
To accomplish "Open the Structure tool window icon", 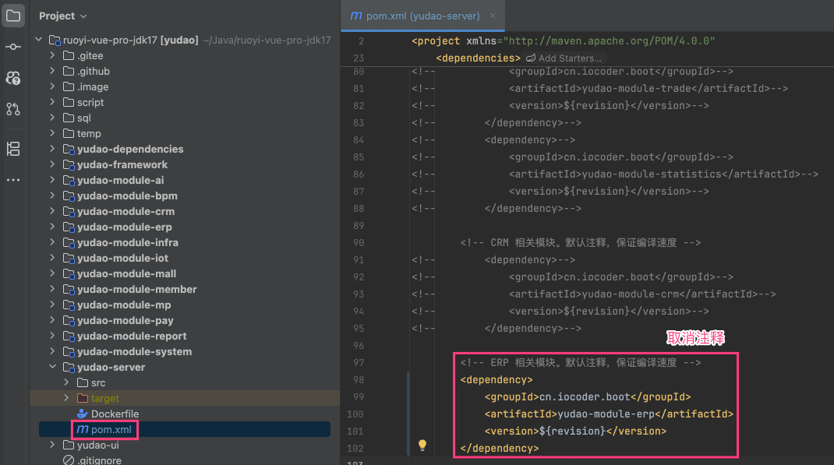I will click(x=13, y=149).
